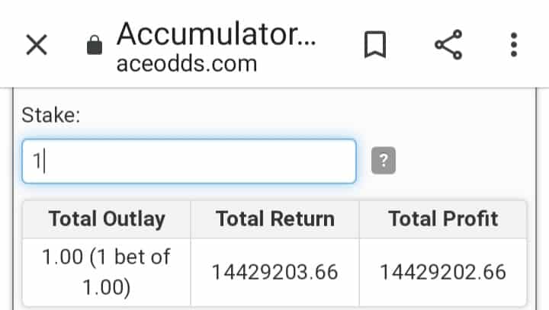Close the in-app browser tab with X
The image size is (549, 310).
pyautogui.click(x=37, y=45)
